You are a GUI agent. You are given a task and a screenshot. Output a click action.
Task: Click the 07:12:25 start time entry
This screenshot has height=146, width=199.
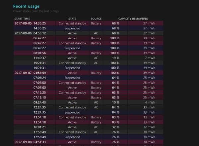(x=39, y=93)
